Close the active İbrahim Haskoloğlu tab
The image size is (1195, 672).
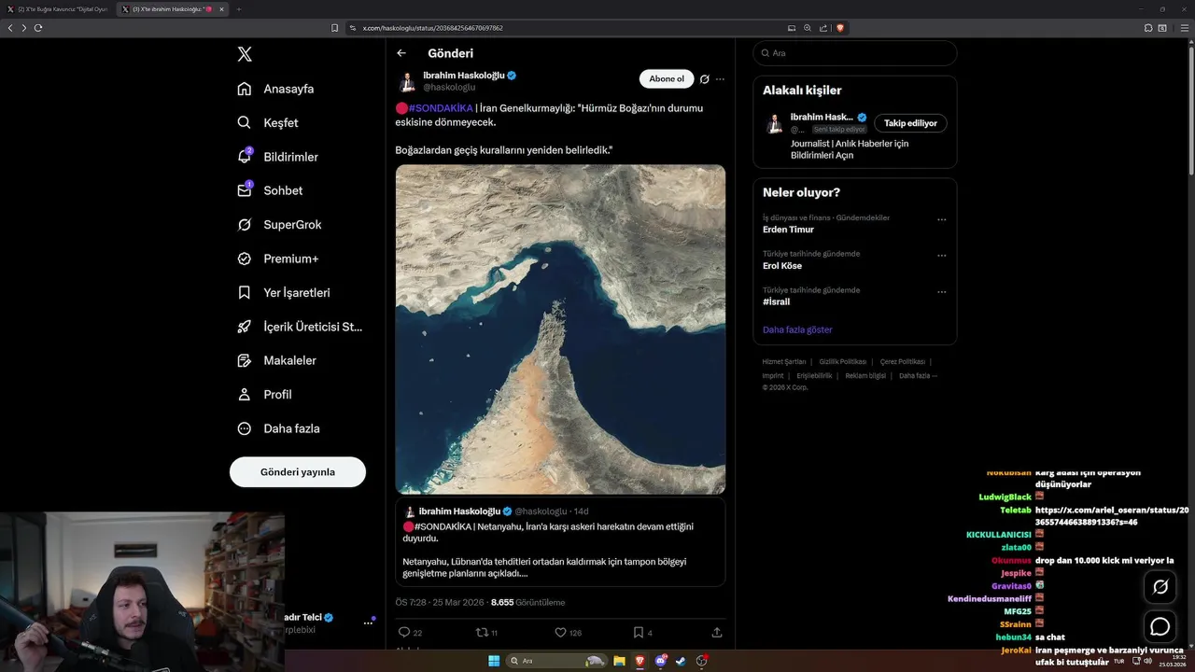pos(221,9)
